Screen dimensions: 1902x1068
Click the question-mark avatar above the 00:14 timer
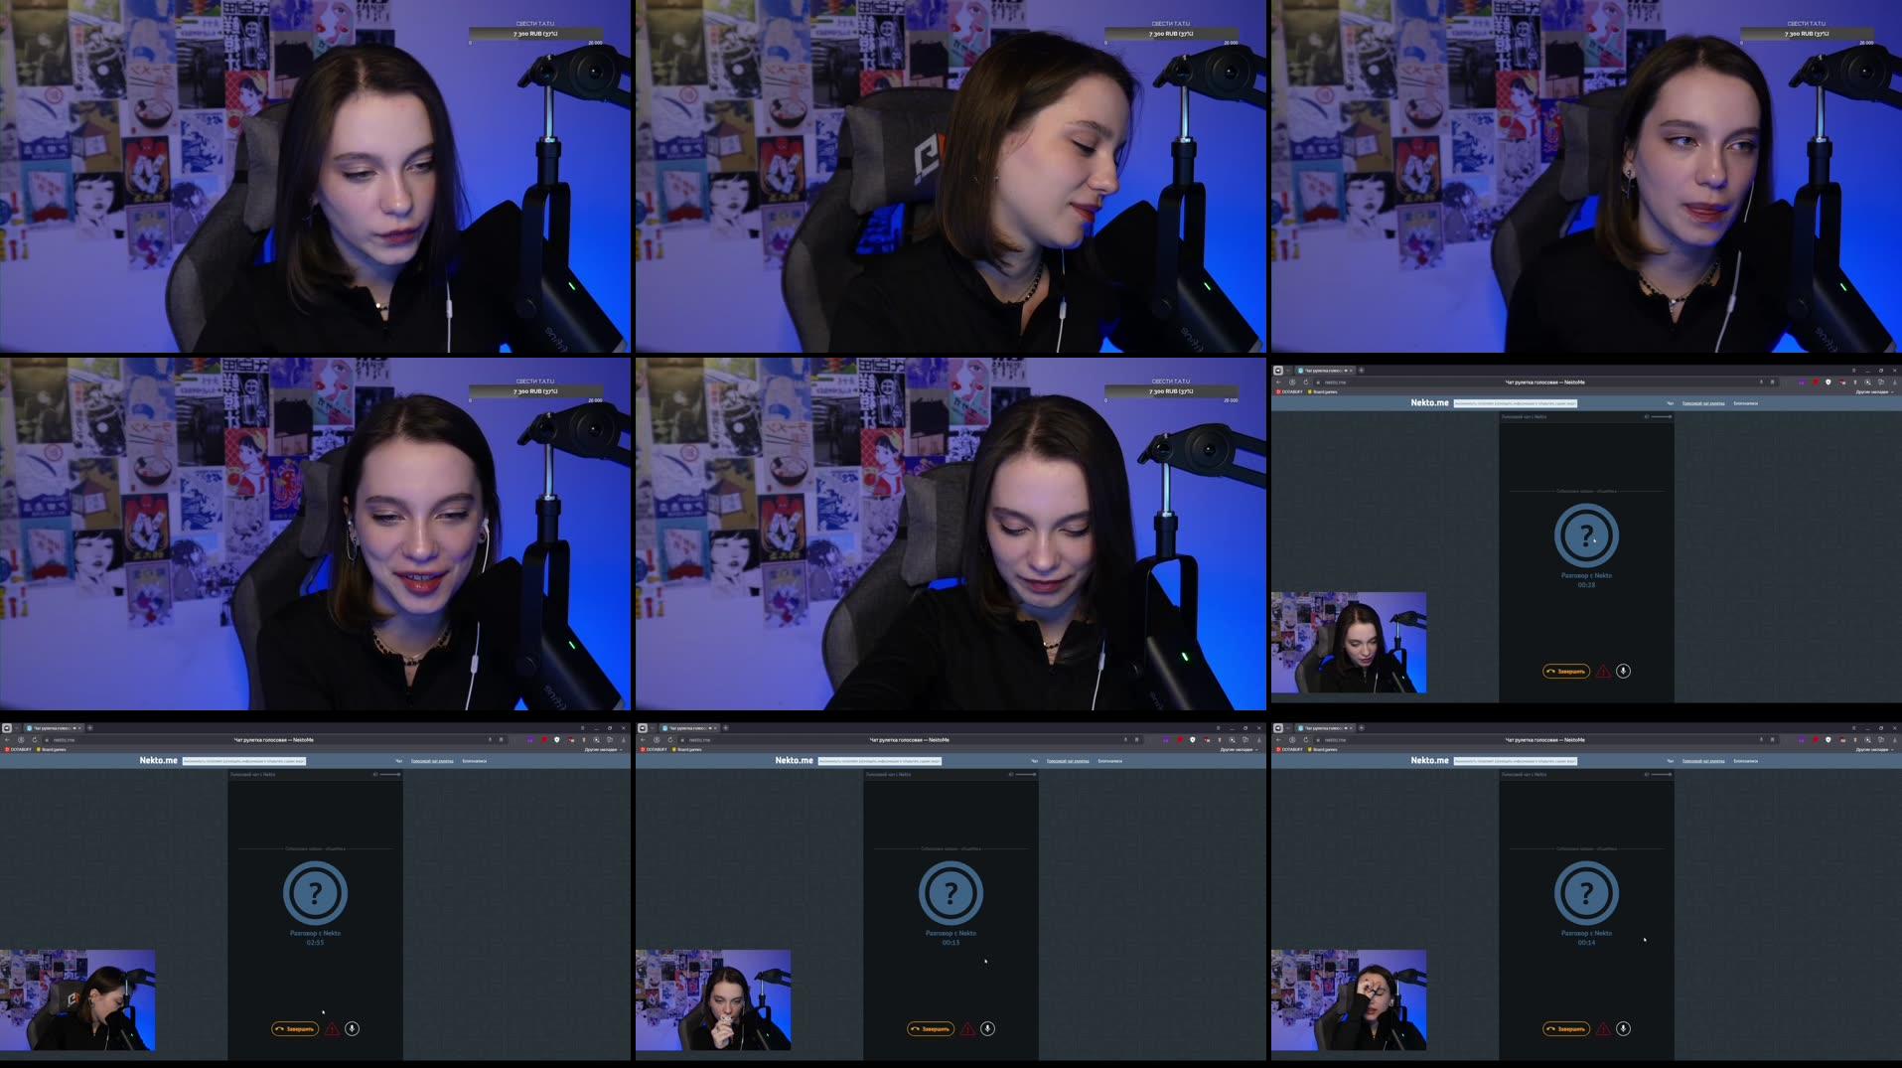(x=1586, y=894)
